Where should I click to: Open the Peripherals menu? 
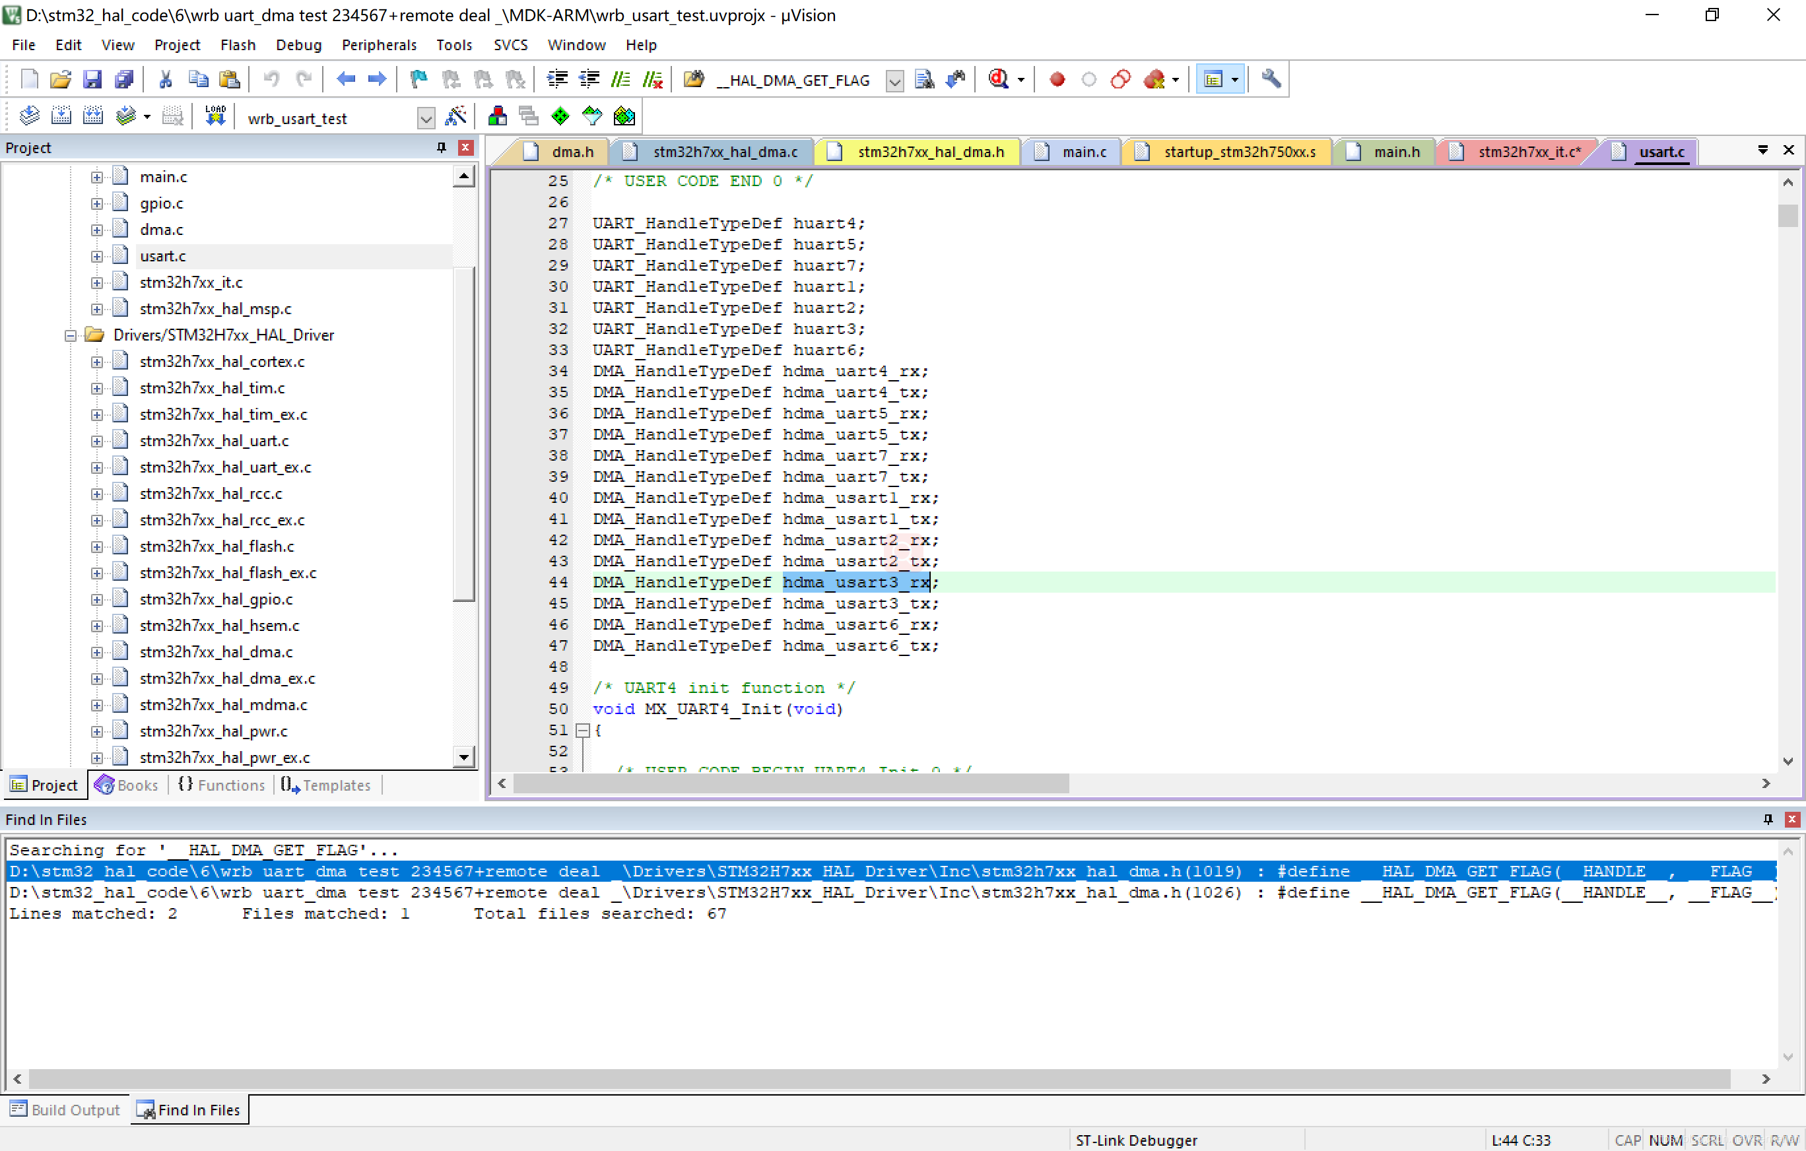click(x=379, y=45)
